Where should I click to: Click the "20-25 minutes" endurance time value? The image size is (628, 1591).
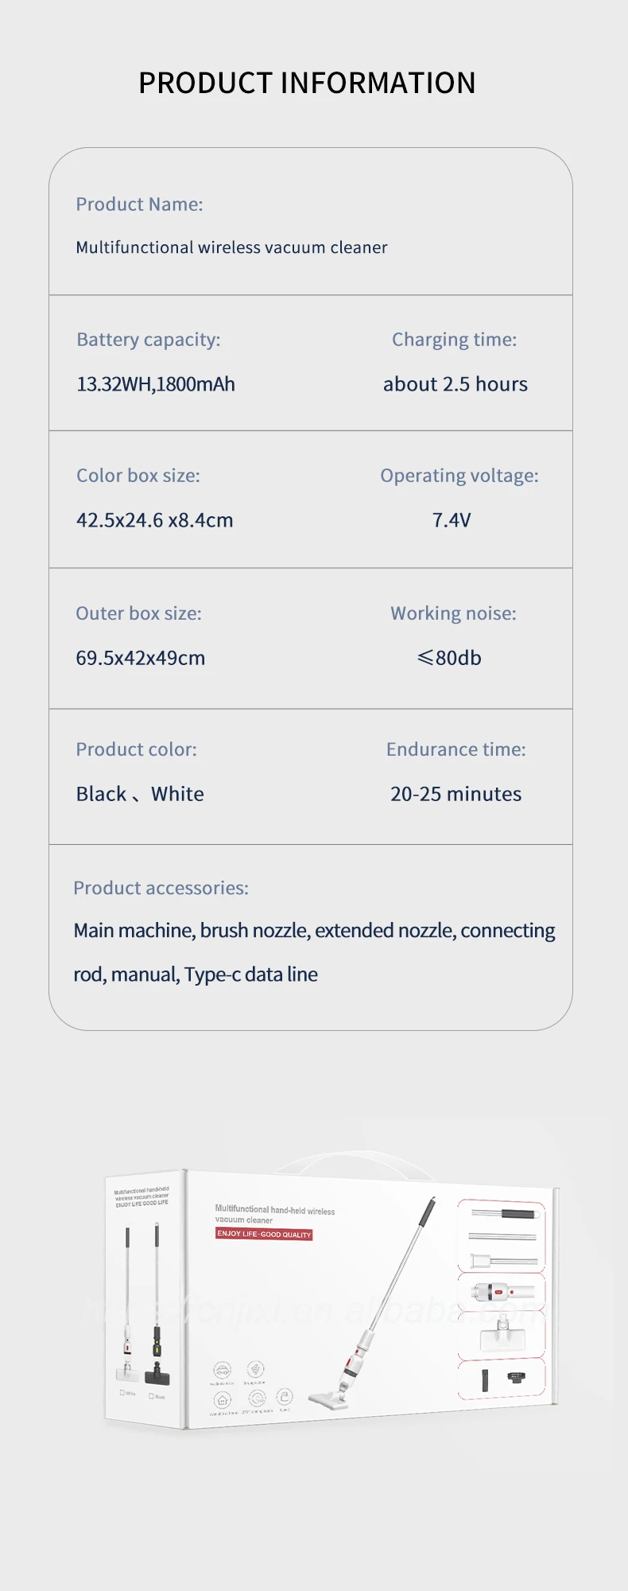click(455, 794)
